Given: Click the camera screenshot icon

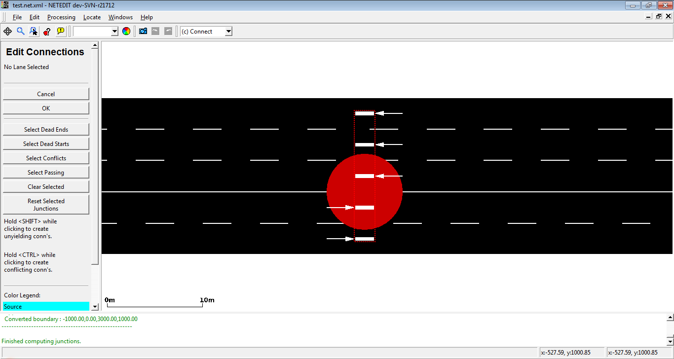Looking at the screenshot, I should click(143, 31).
